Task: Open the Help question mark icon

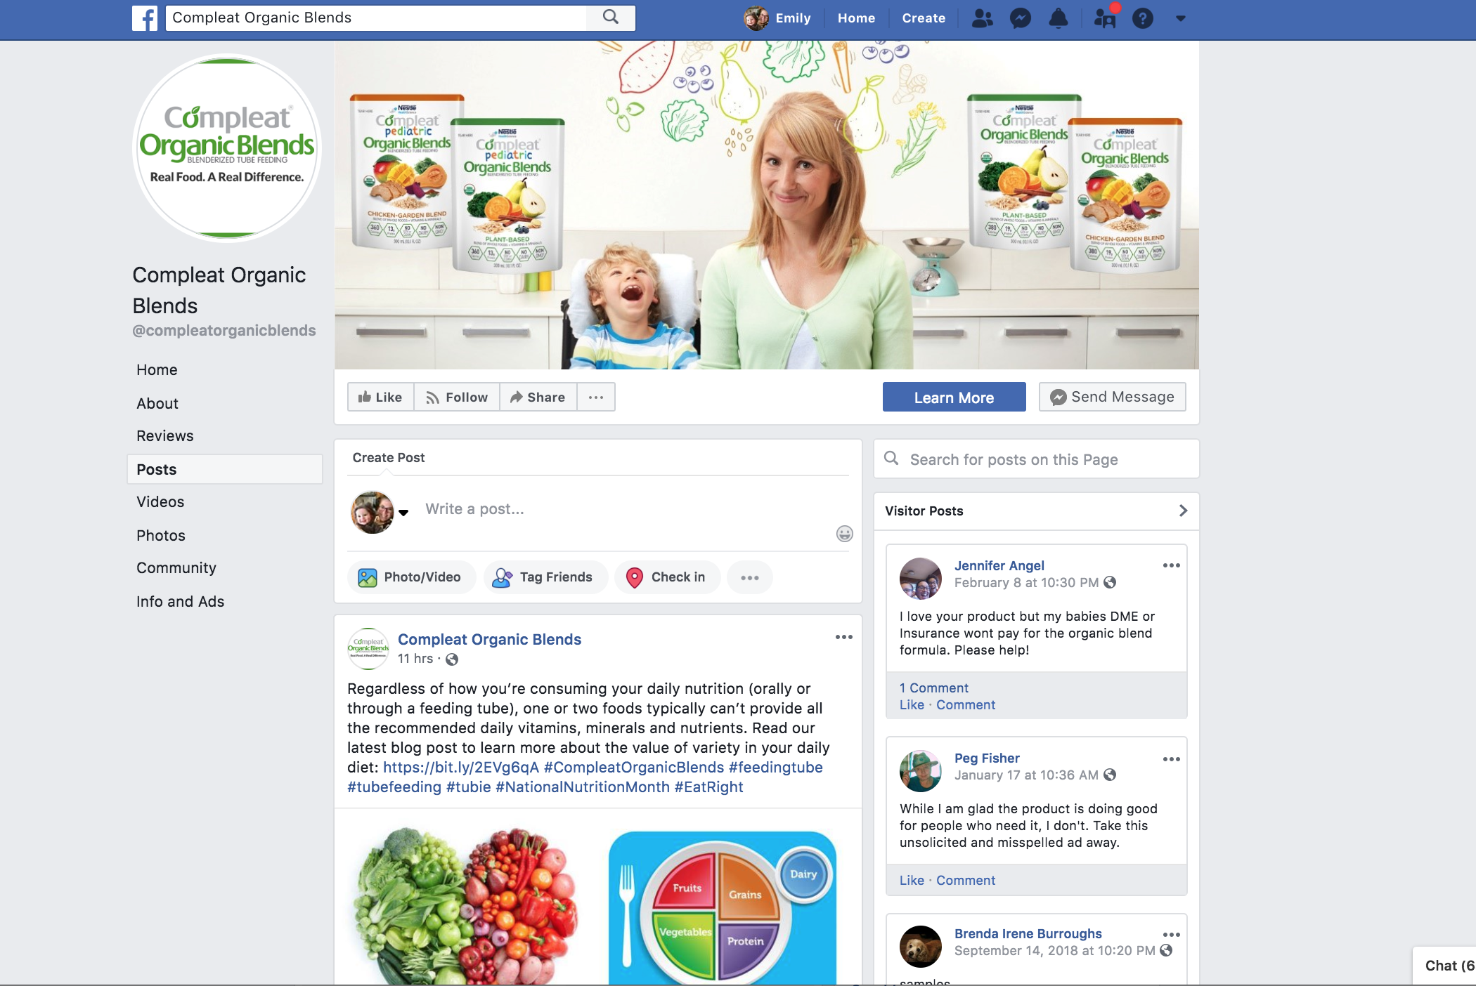Action: coord(1143,18)
